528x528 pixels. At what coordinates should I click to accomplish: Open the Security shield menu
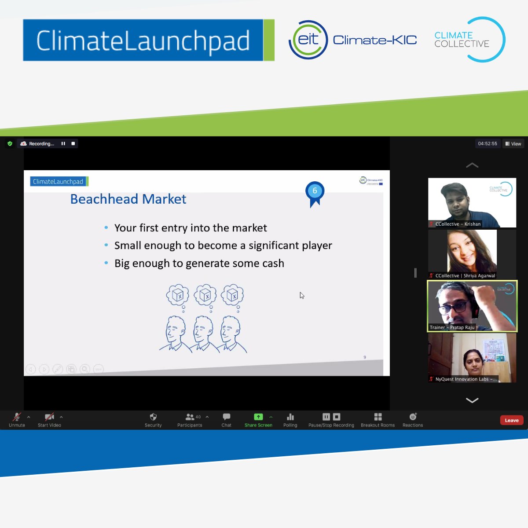153,420
